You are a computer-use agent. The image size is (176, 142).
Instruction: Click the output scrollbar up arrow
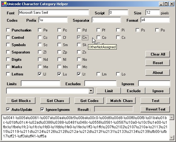[172, 118]
